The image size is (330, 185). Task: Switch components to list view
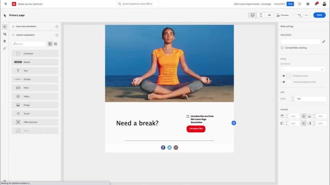[50, 44]
